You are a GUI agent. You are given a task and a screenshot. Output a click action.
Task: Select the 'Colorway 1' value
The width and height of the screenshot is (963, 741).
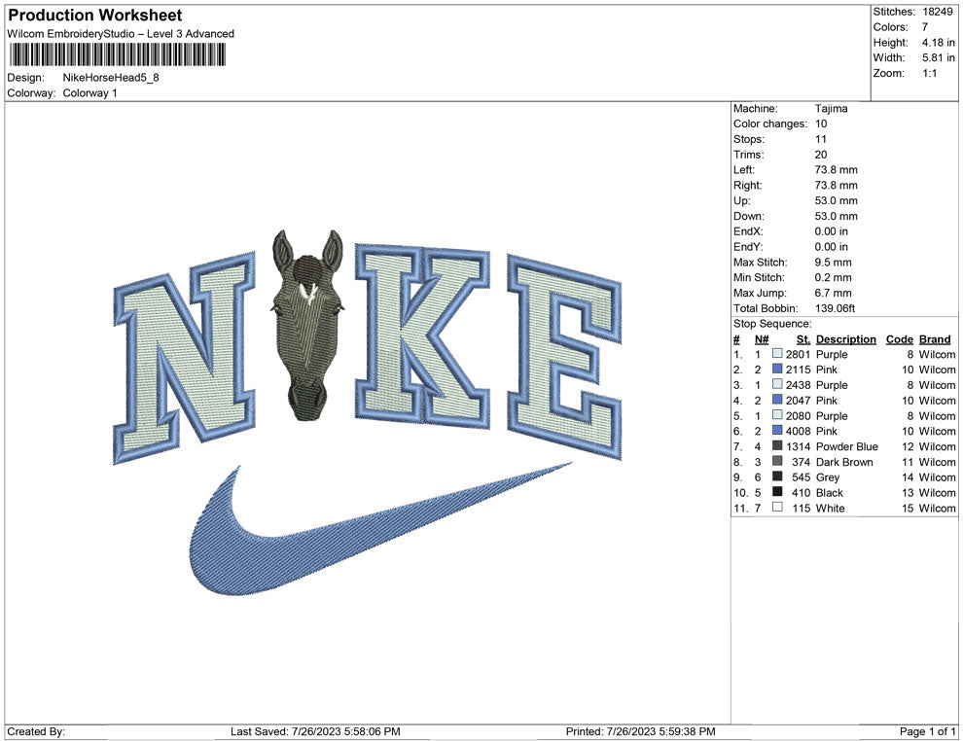point(89,92)
